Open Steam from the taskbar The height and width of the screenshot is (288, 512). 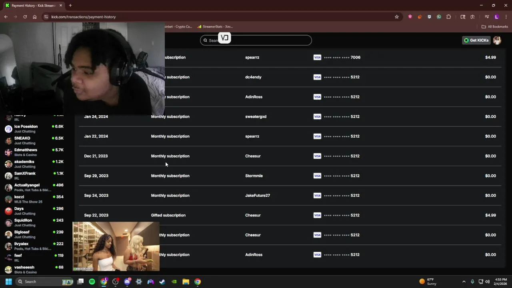[x=162, y=282]
